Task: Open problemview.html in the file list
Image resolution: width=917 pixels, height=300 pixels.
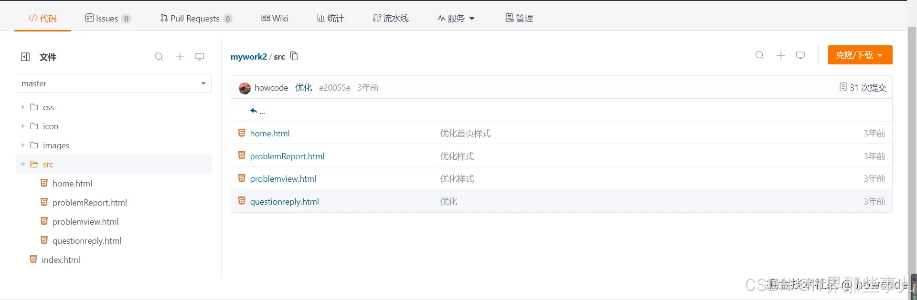Action: (283, 179)
